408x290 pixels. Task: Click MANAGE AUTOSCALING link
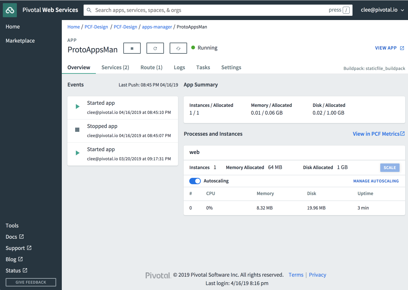(x=376, y=181)
